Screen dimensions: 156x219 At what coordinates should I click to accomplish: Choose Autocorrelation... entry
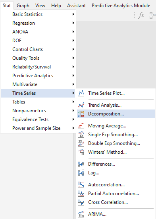(x=116, y=185)
